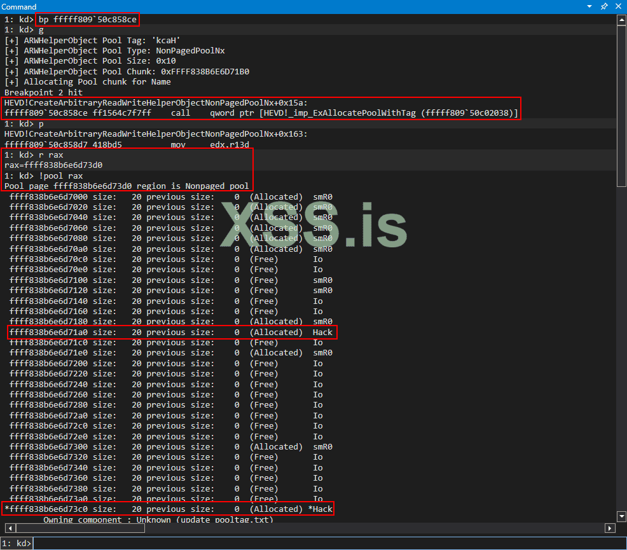Image resolution: width=627 pixels, height=550 pixels.
Task: Click the horizontal scrollbar left arrow
Action: [x=10, y=528]
